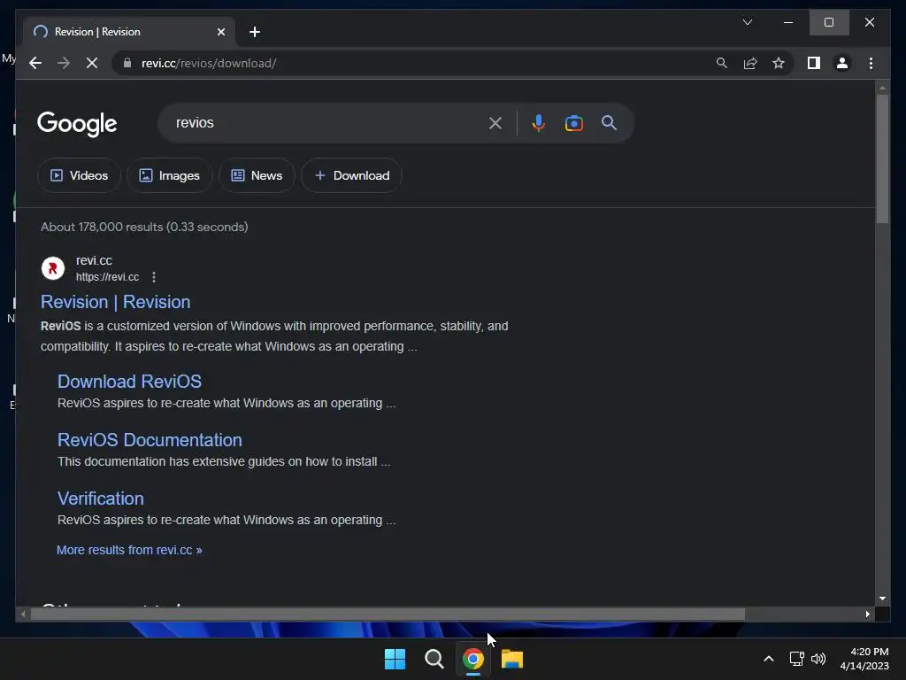Open File Explorer from taskbar
This screenshot has height=680, width=906.
(512, 659)
